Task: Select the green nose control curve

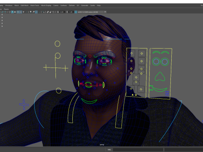Action: pos(160,76)
